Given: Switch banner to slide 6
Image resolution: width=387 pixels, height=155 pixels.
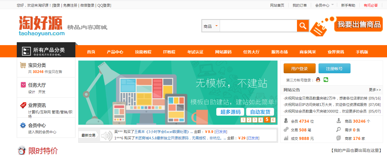Looking at the screenshot, I should coord(273,120).
